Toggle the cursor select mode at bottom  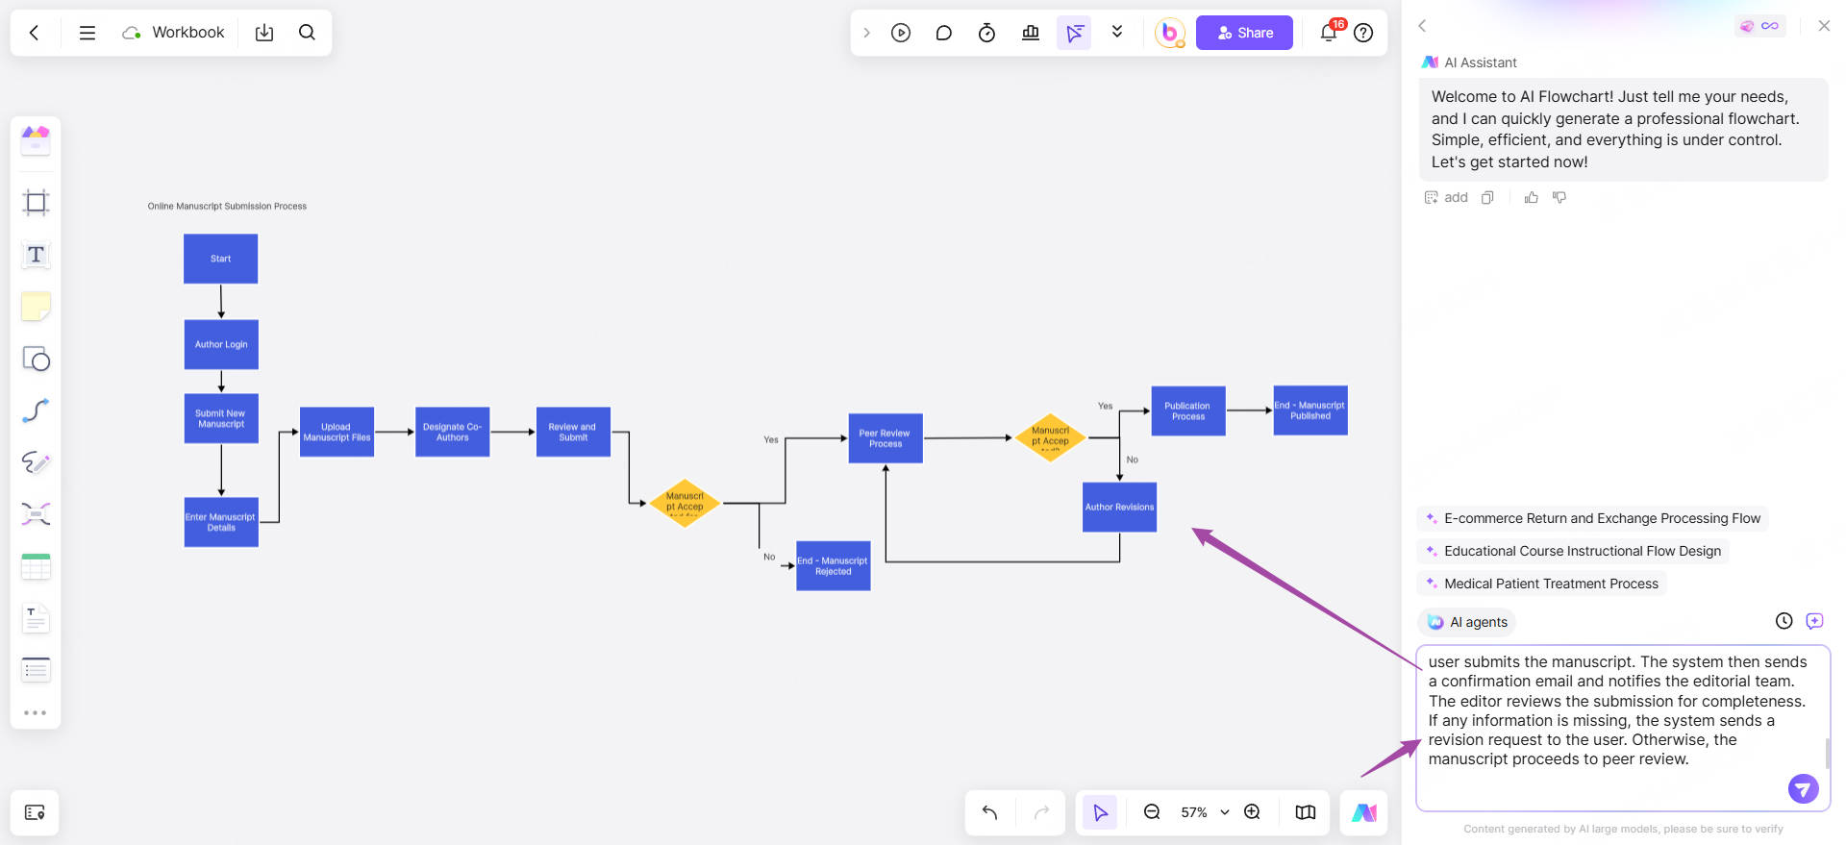1100,812
